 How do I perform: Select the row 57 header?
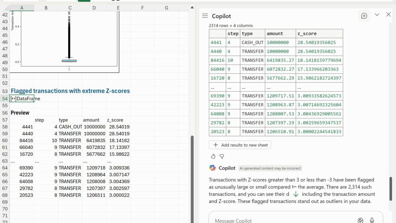[5, 120]
